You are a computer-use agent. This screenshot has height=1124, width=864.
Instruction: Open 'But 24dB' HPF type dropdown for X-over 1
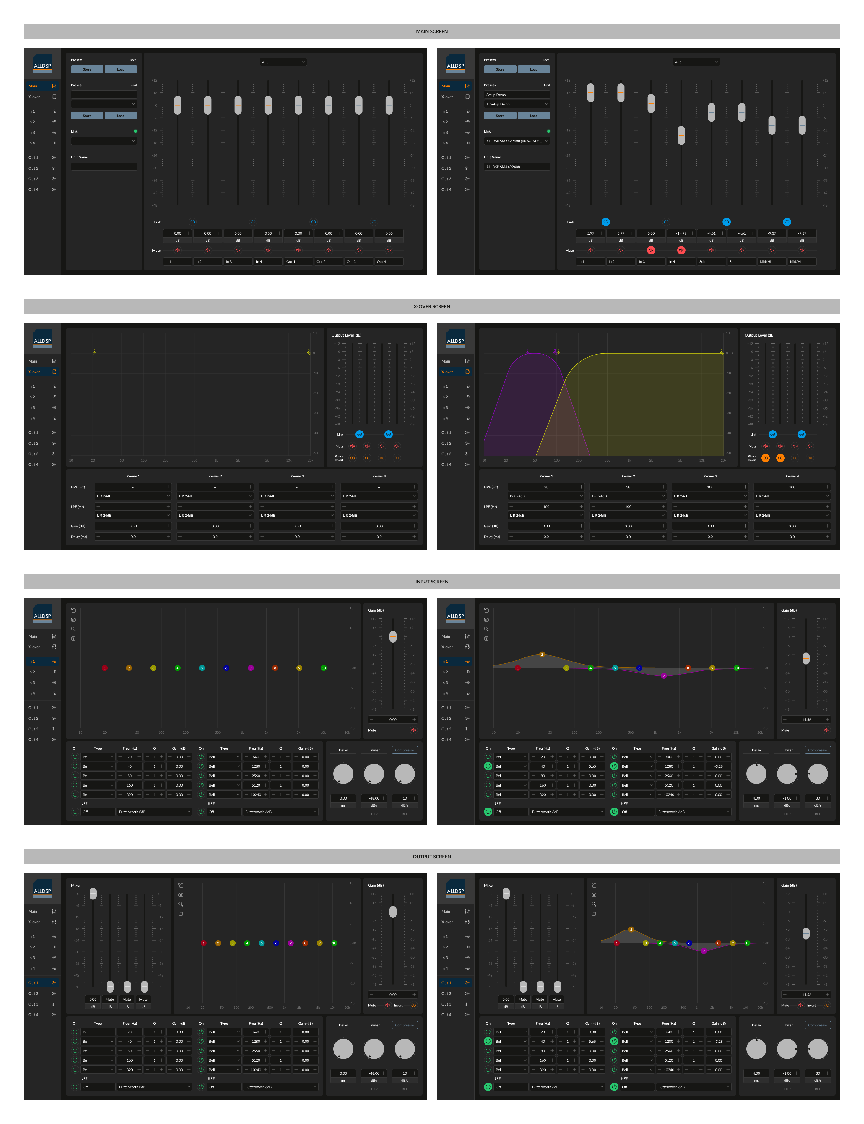coord(546,496)
